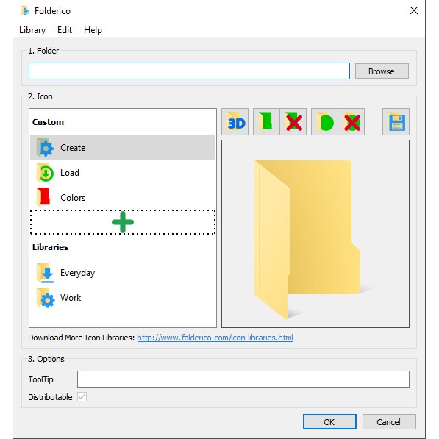
Task: Click the Custom section heading
Action: [x=48, y=122]
